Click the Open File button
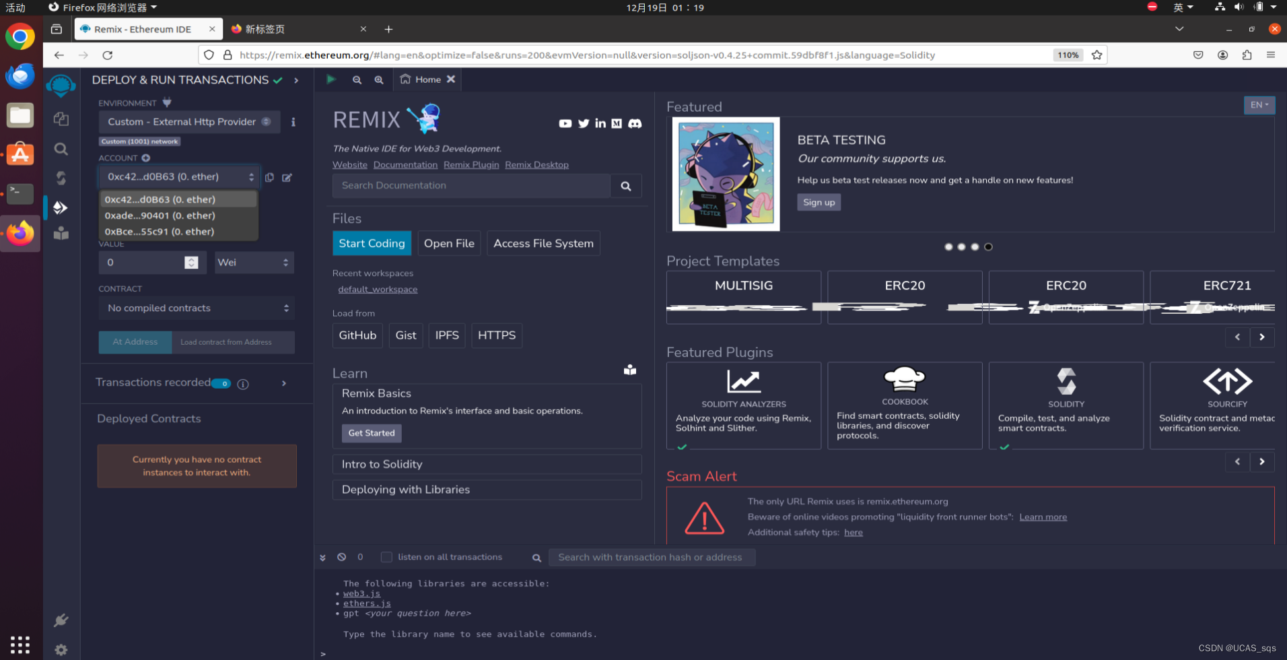 tap(449, 243)
